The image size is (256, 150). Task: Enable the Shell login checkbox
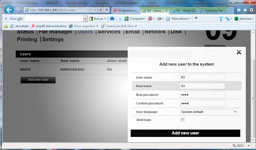tap(182, 120)
